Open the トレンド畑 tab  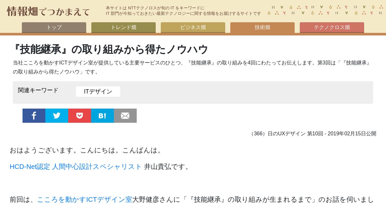(124, 27)
